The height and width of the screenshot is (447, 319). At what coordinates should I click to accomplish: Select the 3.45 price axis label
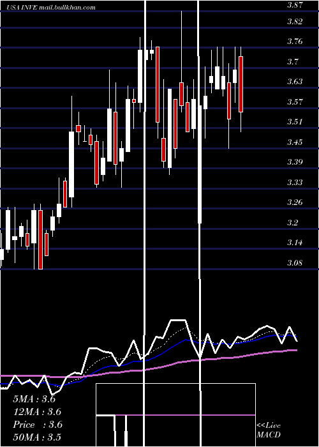[295, 142]
